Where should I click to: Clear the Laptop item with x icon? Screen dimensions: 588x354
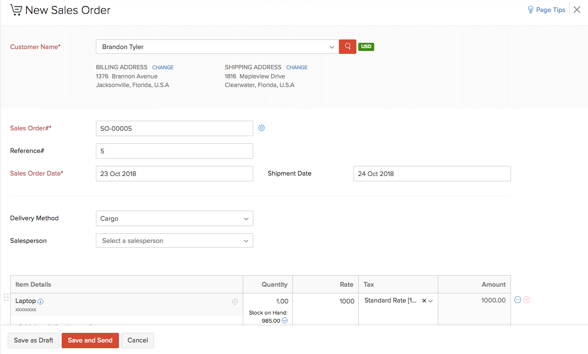pos(235,302)
